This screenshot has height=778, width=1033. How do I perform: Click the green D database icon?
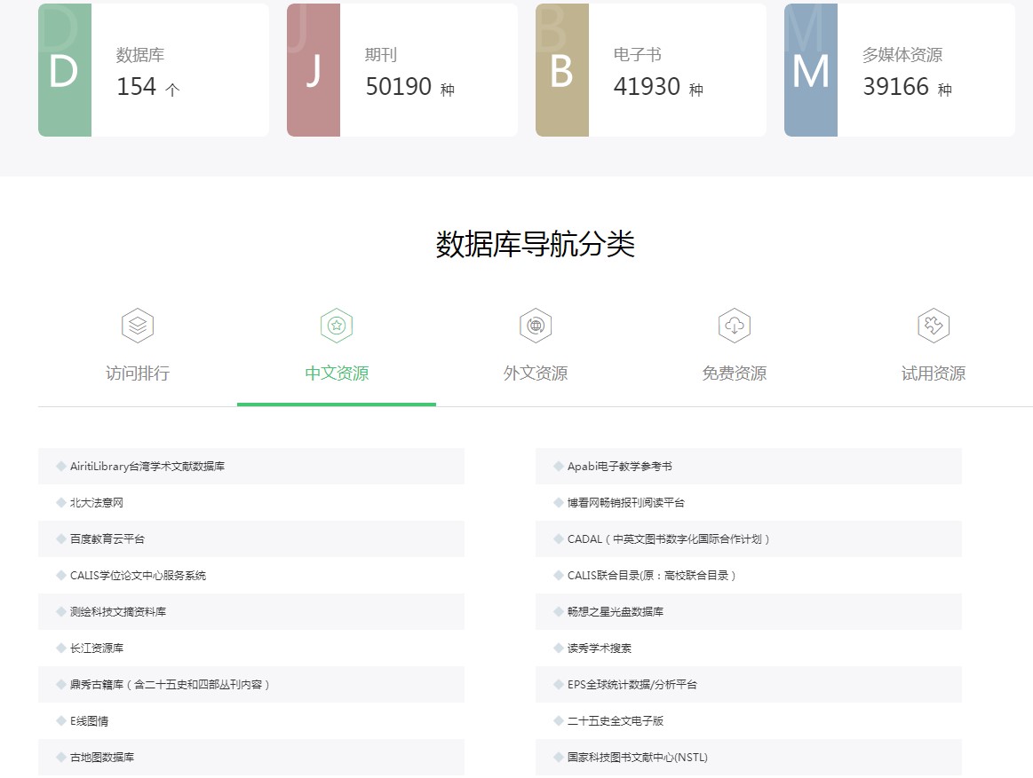(64, 70)
